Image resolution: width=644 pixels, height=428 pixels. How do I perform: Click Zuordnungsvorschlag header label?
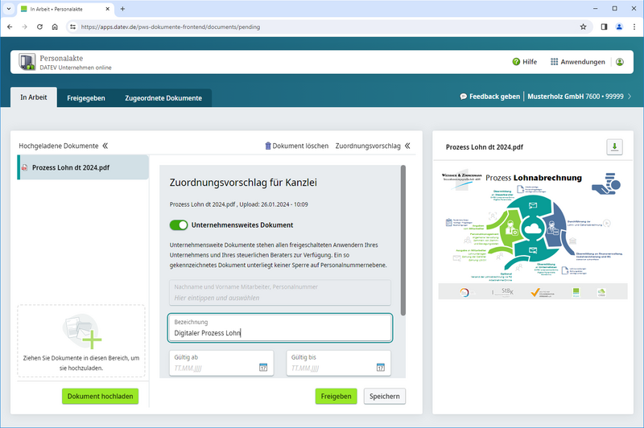click(x=368, y=146)
